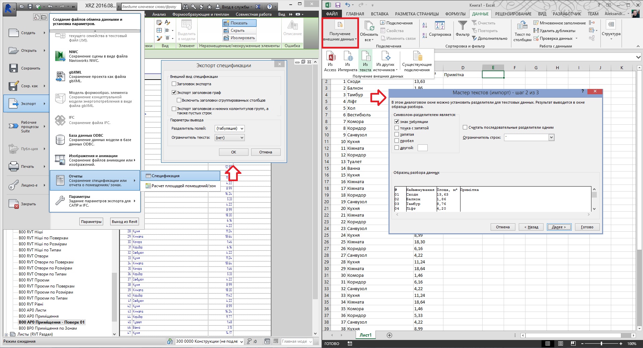The width and height of the screenshot is (643, 348).
Task: Click Excel zoom in plus button
Action: [x=621, y=344]
